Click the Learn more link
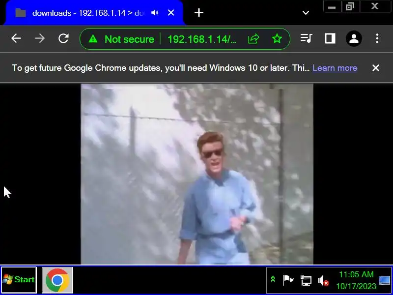This screenshot has height=295, width=393. tap(335, 68)
